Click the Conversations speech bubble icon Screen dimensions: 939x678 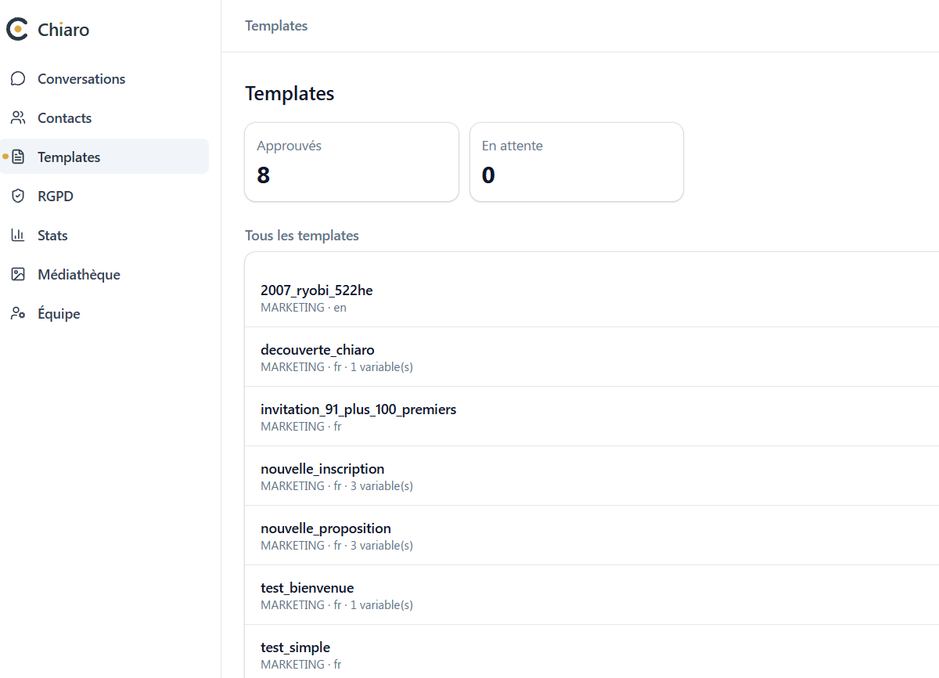[18, 79]
